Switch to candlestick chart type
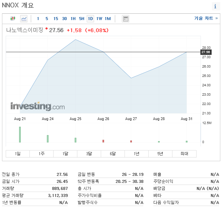The height and width of the screenshot is (209, 224). pyautogui.click(x=13, y=18)
